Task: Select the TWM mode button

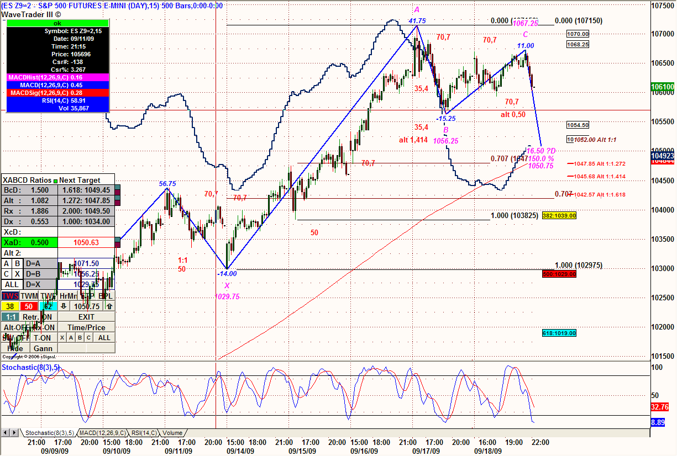Action: pyautogui.click(x=29, y=296)
